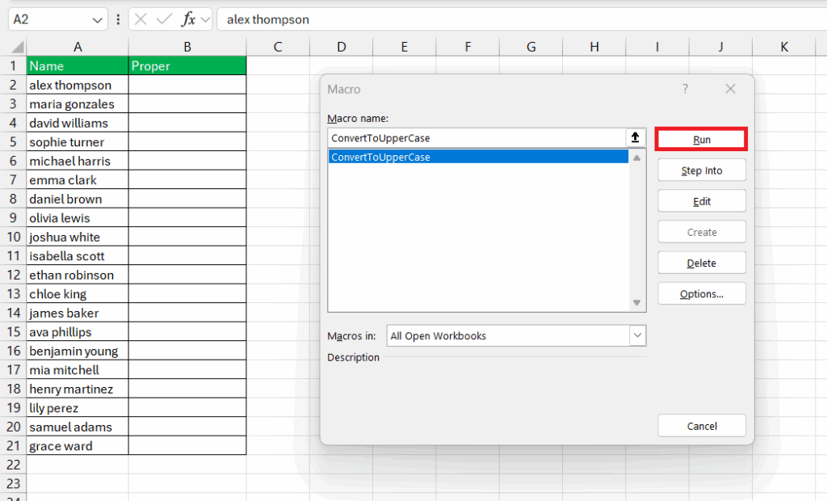Open macro Options button
This screenshot has height=501, width=827.
[701, 294]
